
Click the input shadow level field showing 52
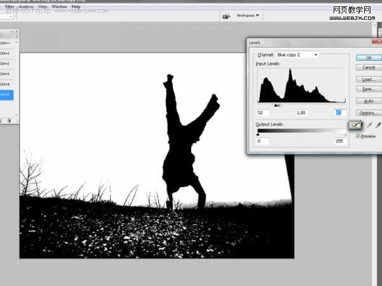pyautogui.click(x=263, y=112)
